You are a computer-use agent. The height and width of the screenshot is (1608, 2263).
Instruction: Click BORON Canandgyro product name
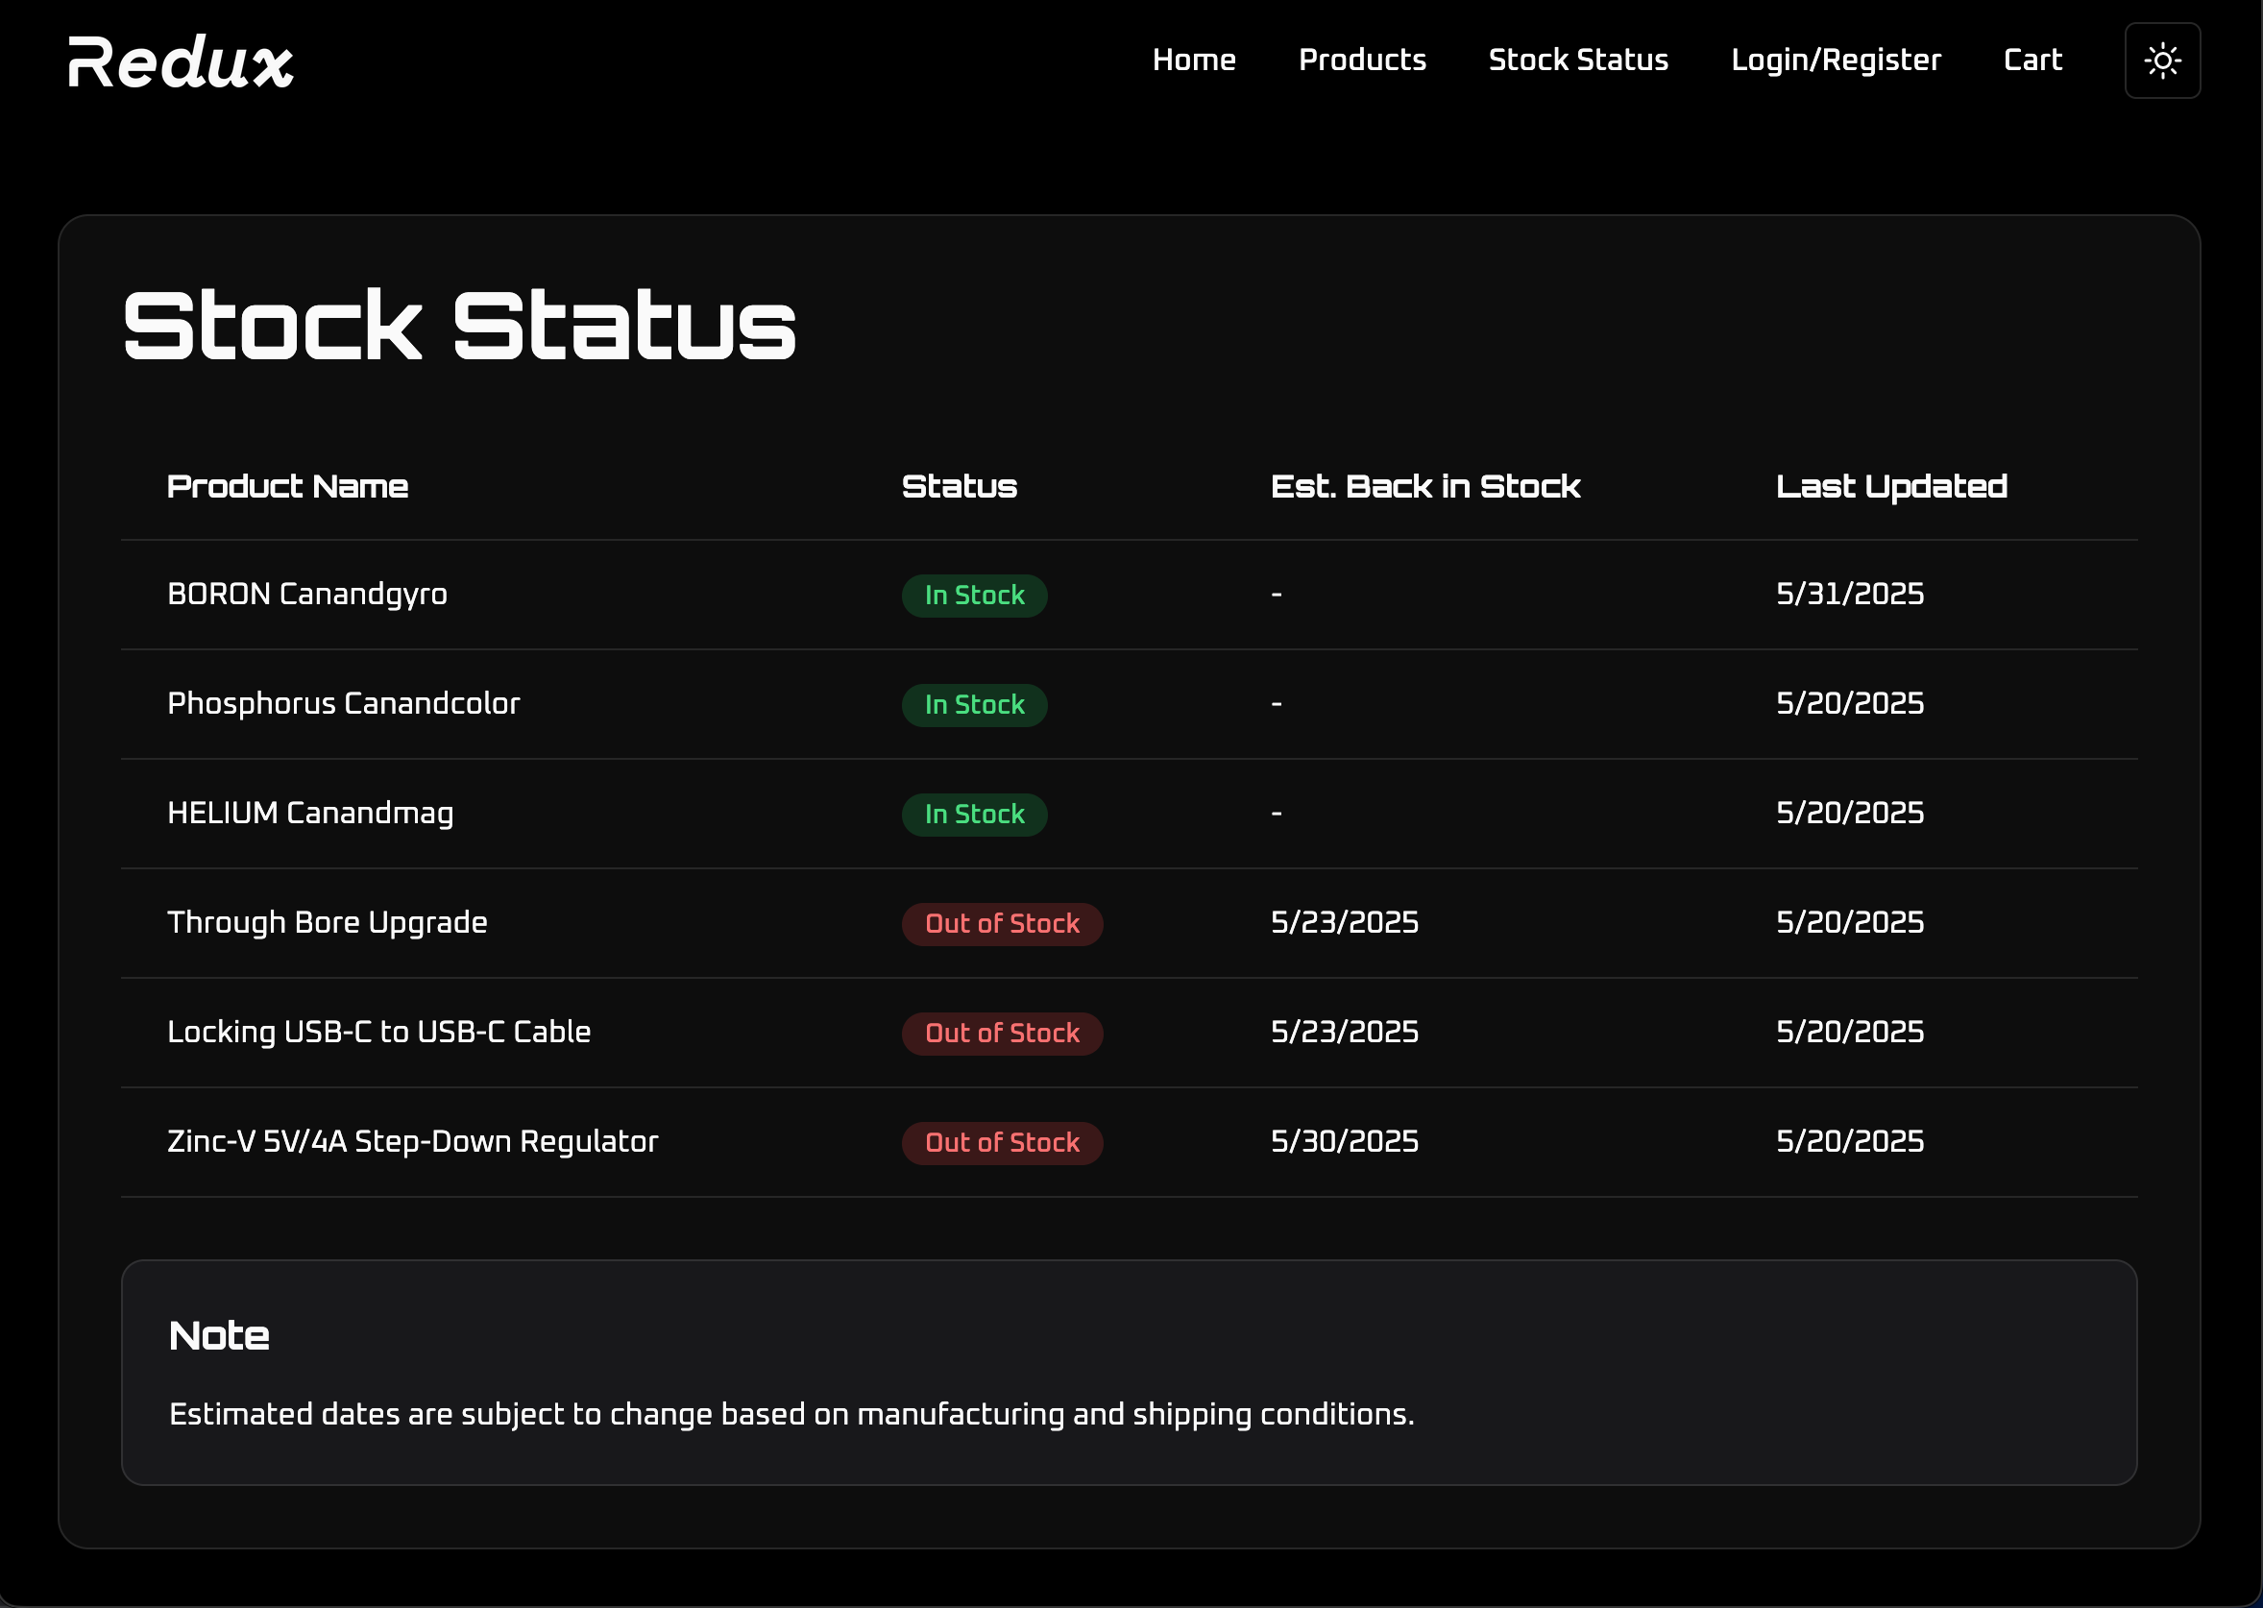click(x=306, y=594)
